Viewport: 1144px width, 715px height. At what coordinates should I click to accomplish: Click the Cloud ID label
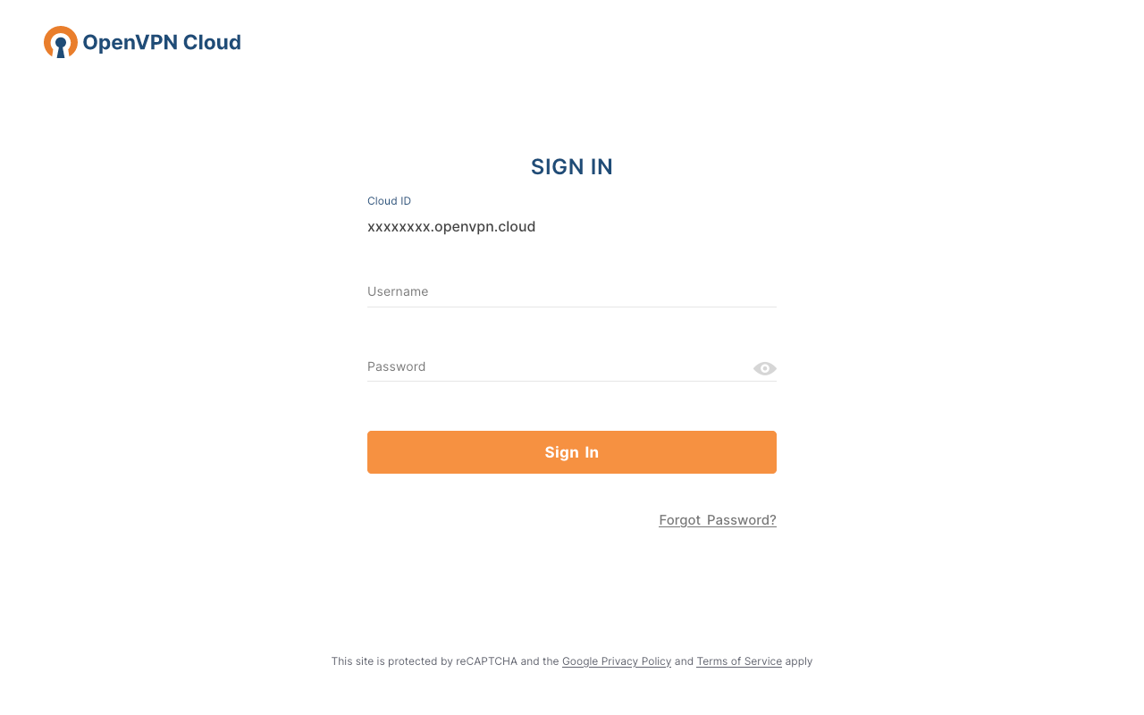tap(389, 201)
